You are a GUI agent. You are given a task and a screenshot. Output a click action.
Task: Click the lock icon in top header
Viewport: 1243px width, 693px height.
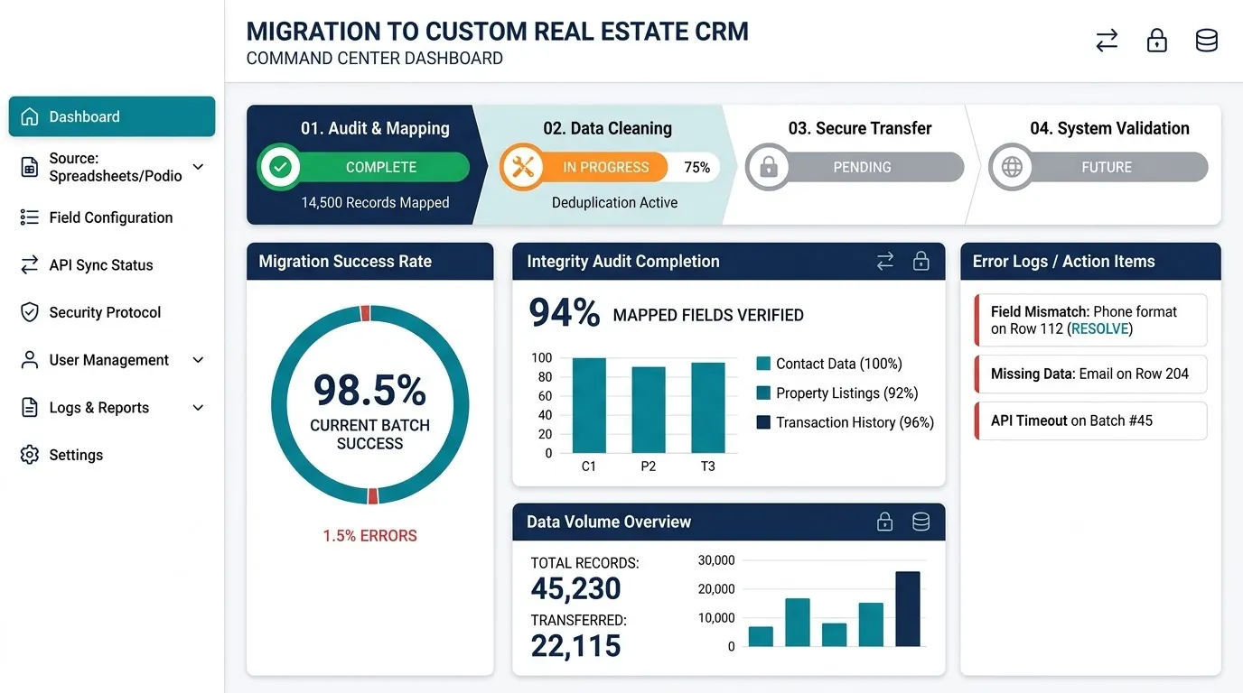coord(1156,41)
